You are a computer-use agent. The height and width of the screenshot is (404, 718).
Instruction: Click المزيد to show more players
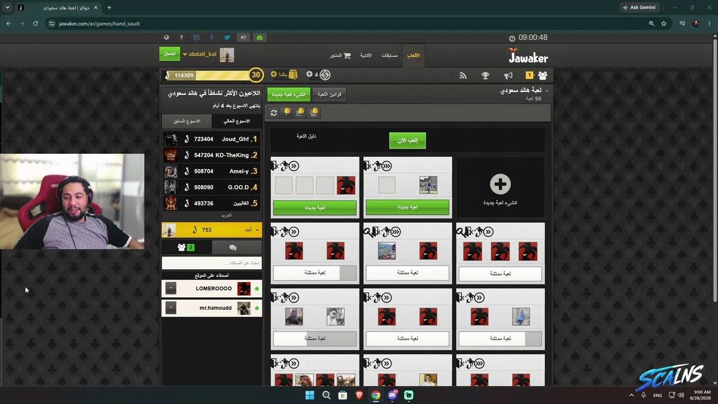[226, 215]
